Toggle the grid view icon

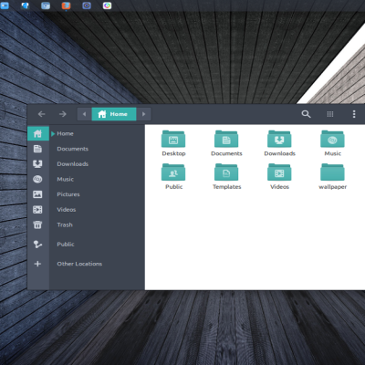330,114
